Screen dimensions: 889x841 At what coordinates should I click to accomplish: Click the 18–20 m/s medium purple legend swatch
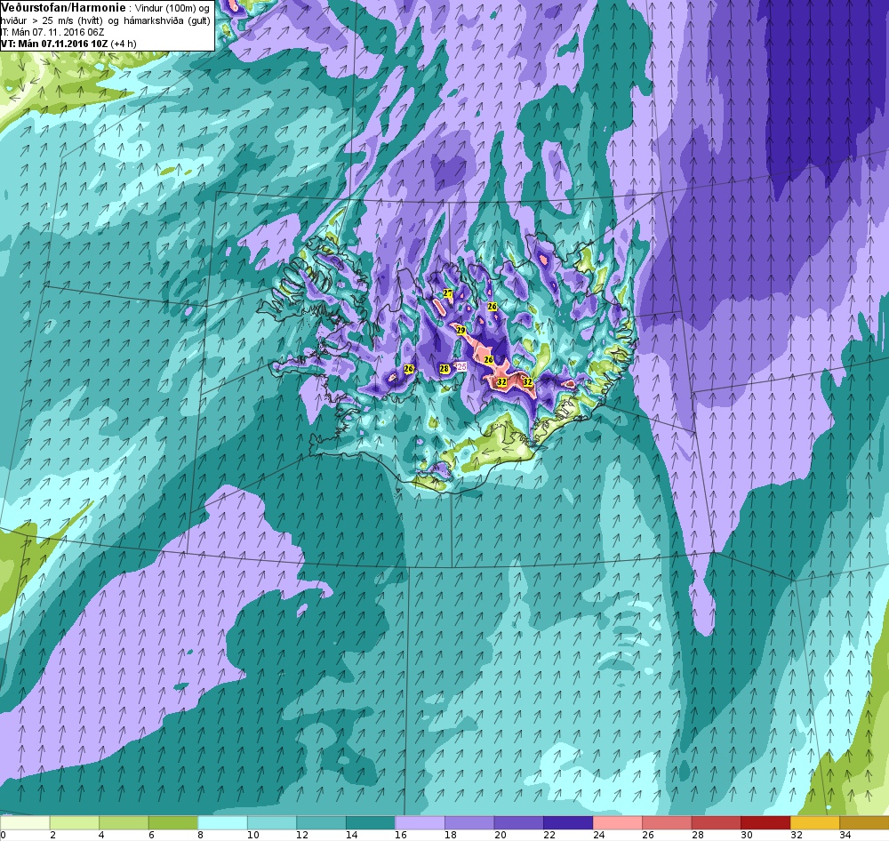click(469, 822)
